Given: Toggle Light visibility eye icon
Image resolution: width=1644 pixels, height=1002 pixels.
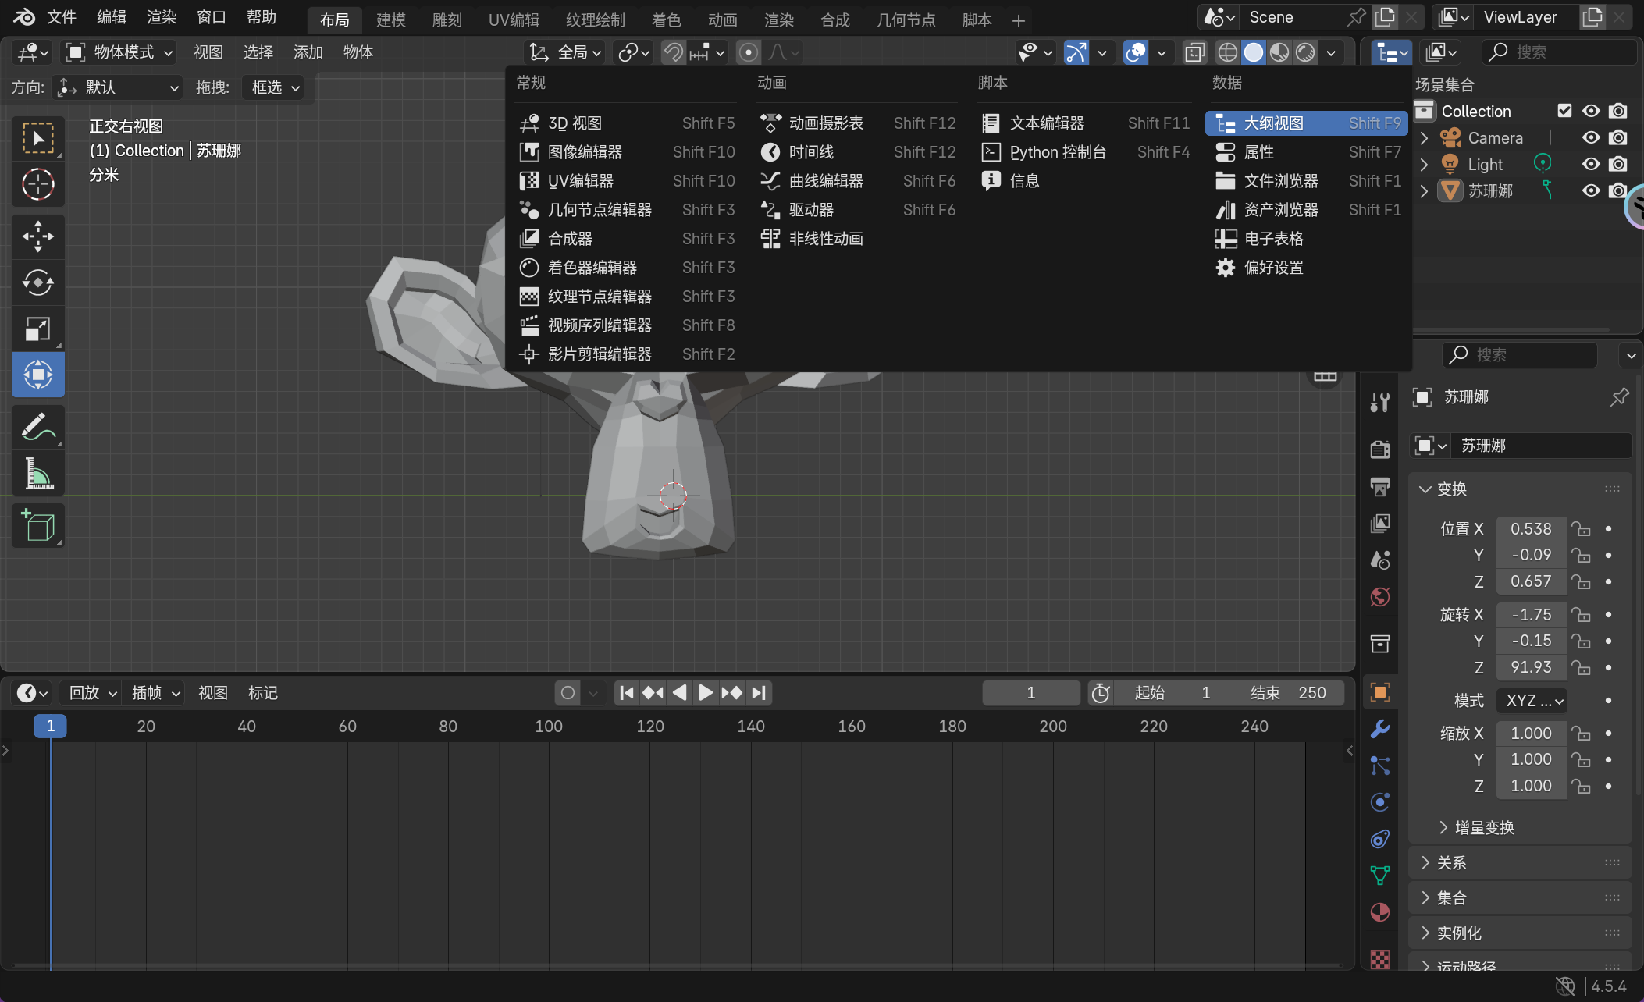Looking at the screenshot, I should (x=1590, y=165).
